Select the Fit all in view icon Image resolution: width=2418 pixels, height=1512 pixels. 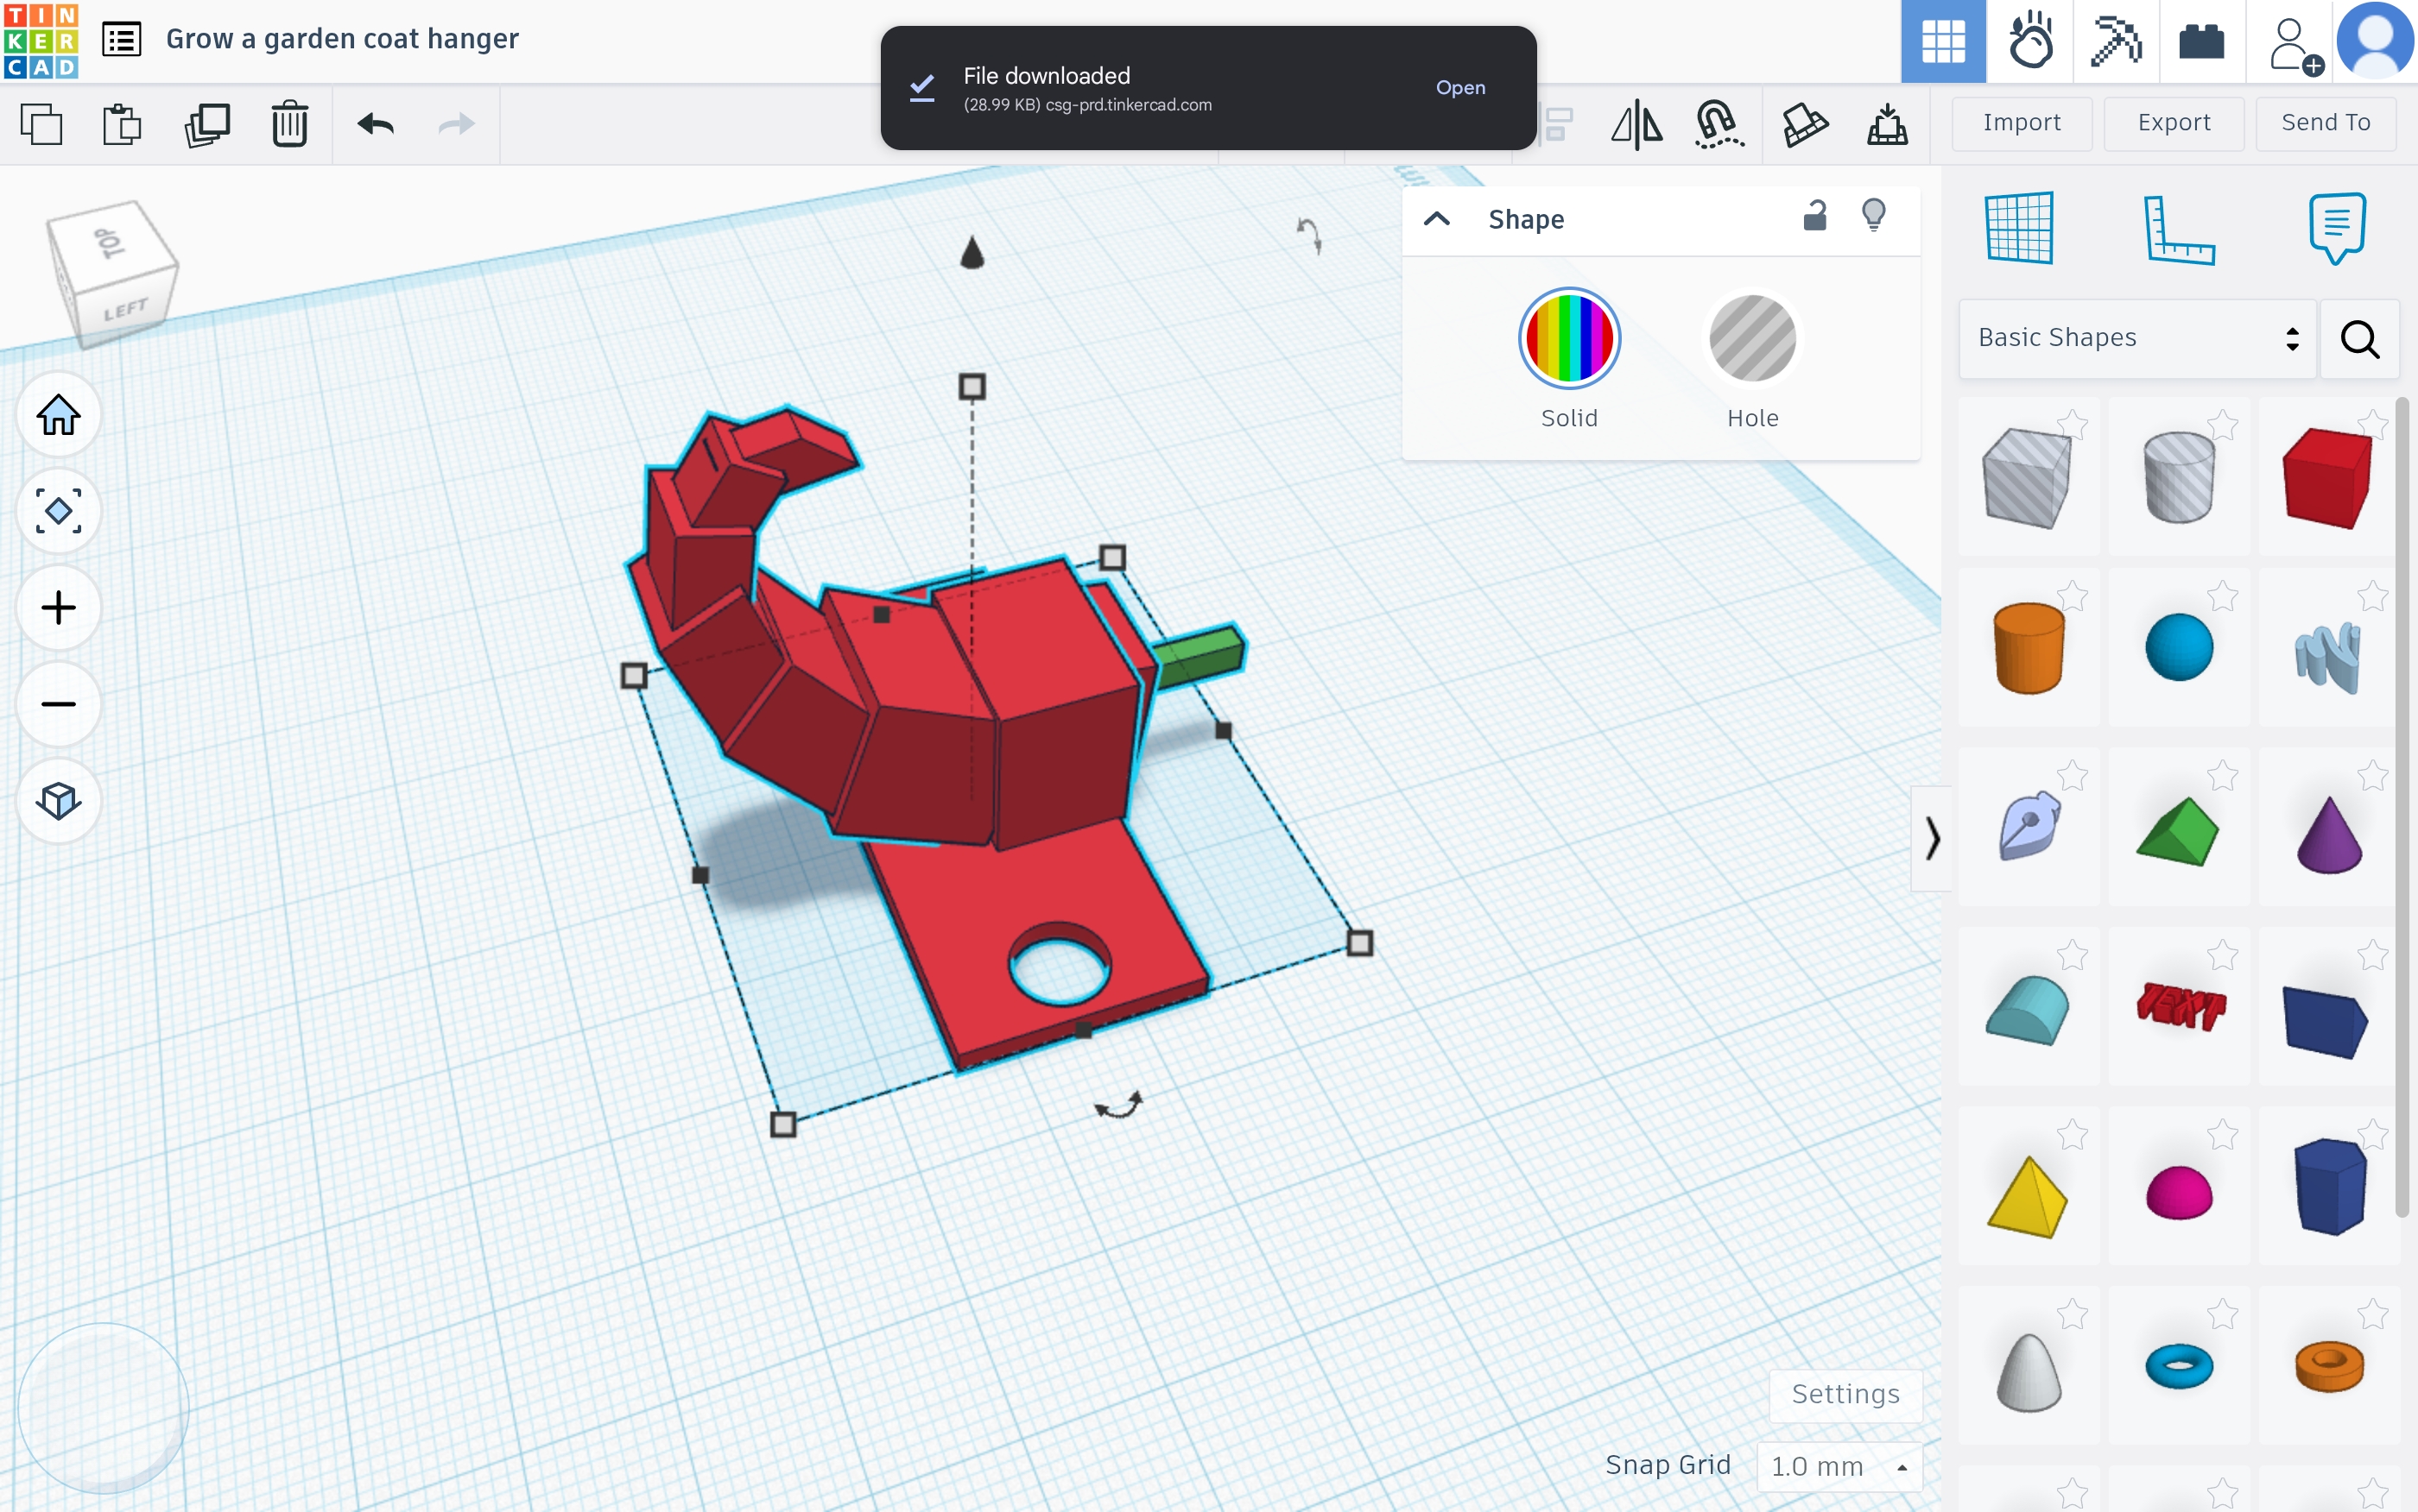[58, 511]
